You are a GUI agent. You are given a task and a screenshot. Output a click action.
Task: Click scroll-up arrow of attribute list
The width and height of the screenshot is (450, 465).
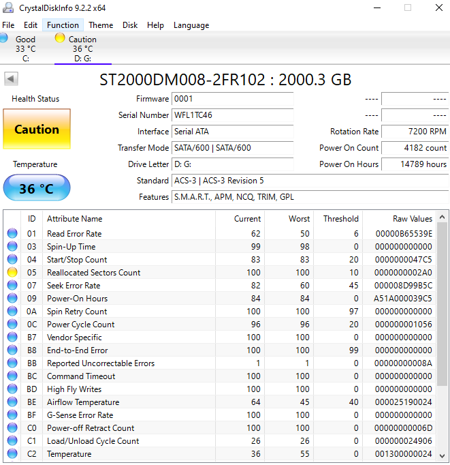443,217
